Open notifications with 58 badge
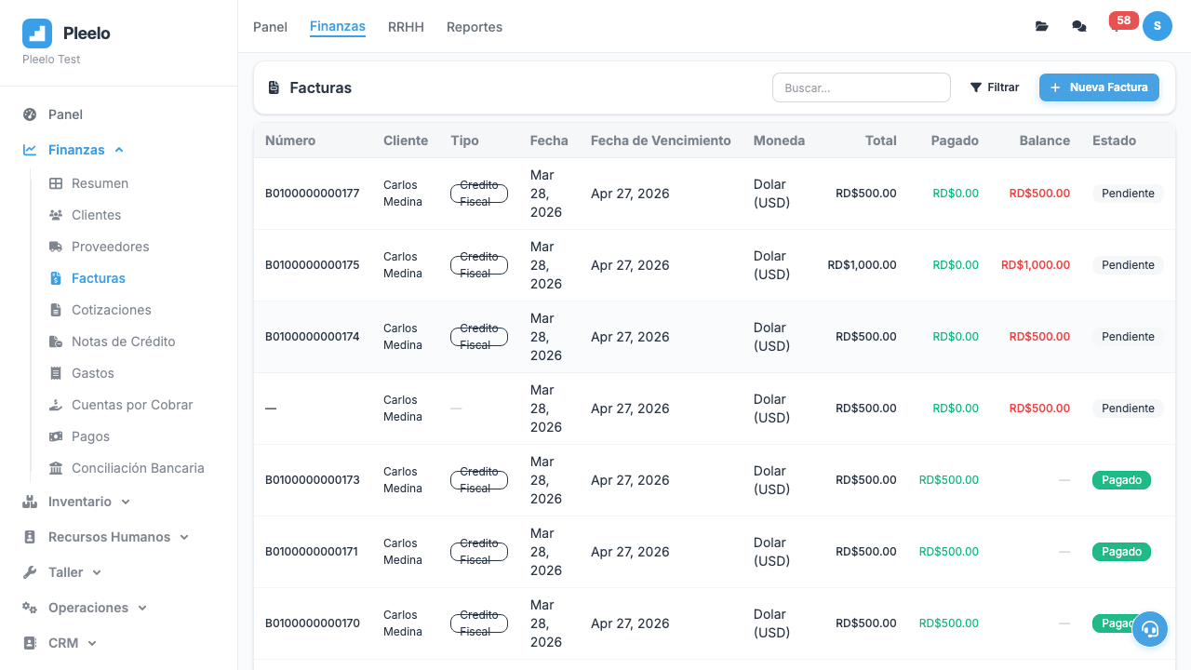 coord(1117,25)
